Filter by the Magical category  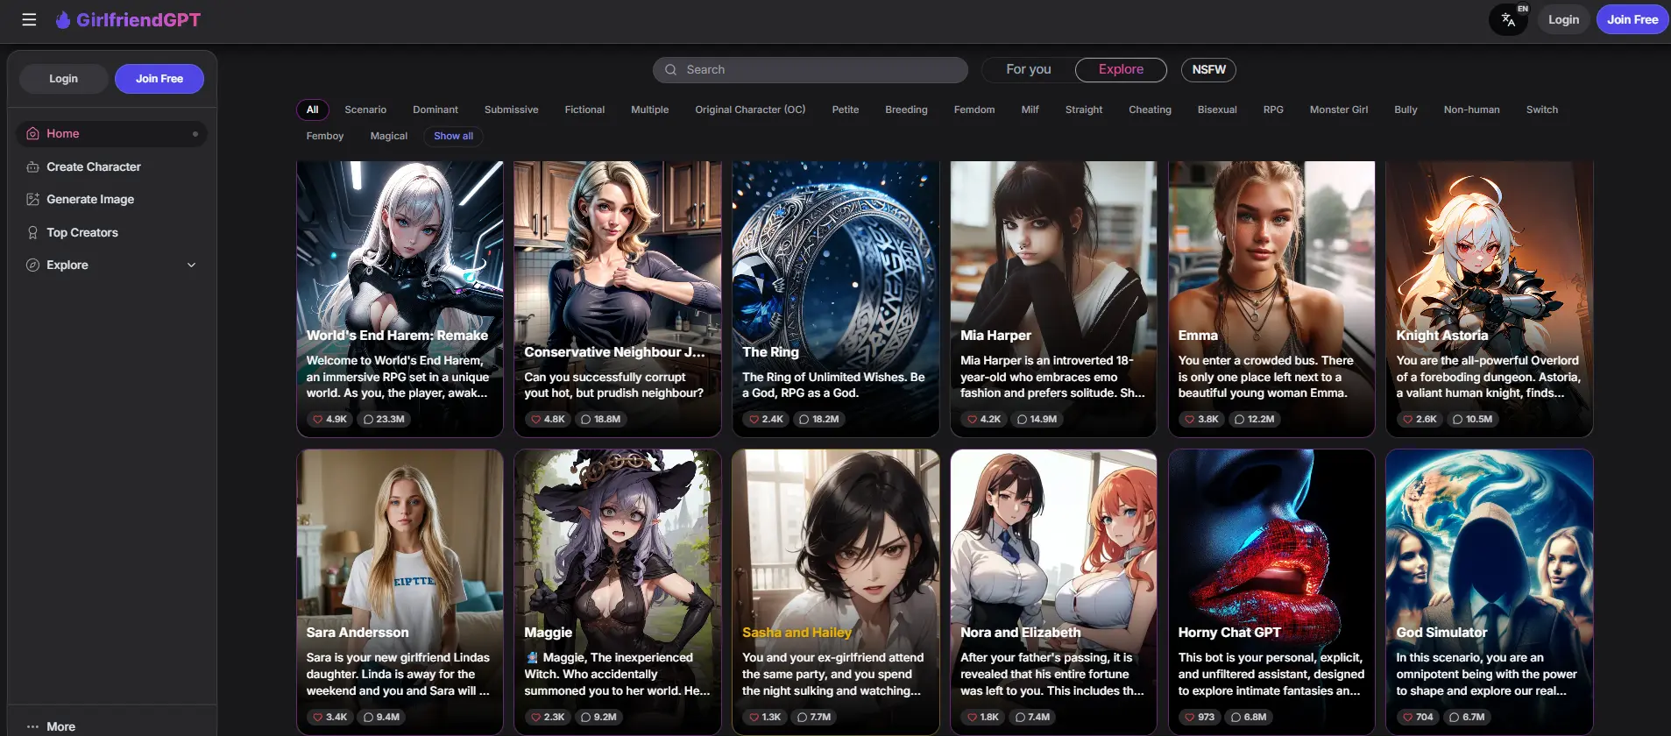tap(389, 136)
